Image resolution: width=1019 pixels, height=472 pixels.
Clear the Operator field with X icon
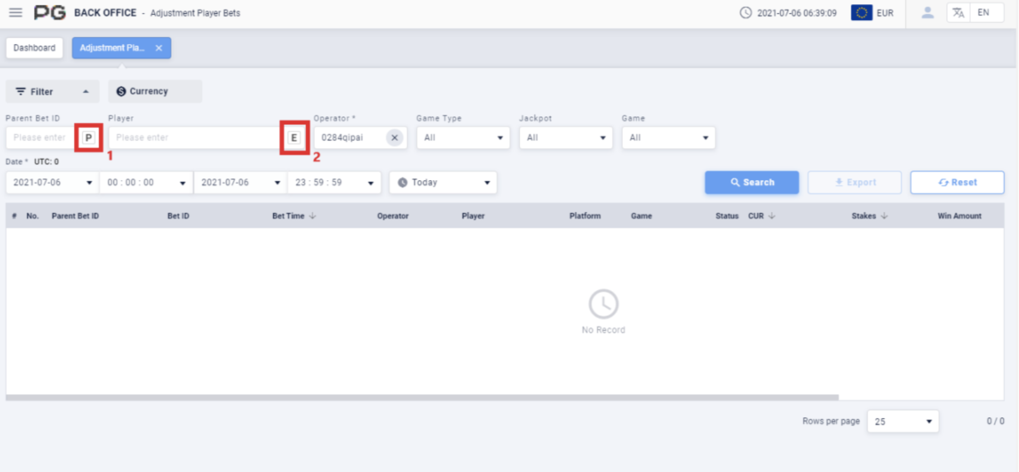[x=394, y=137]
